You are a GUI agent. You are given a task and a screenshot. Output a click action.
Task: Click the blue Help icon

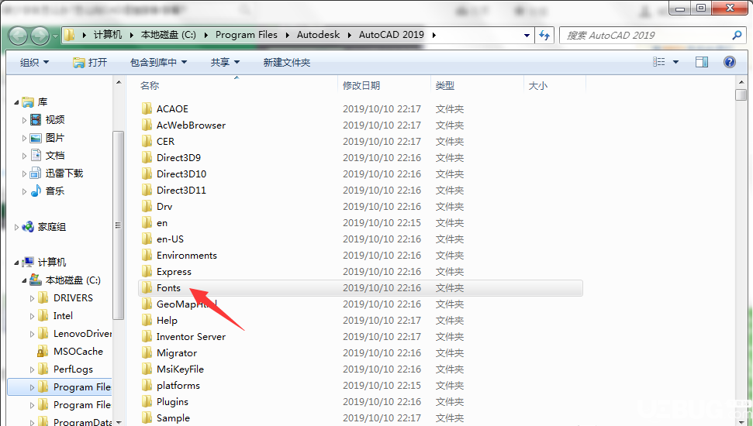point(730,62)
